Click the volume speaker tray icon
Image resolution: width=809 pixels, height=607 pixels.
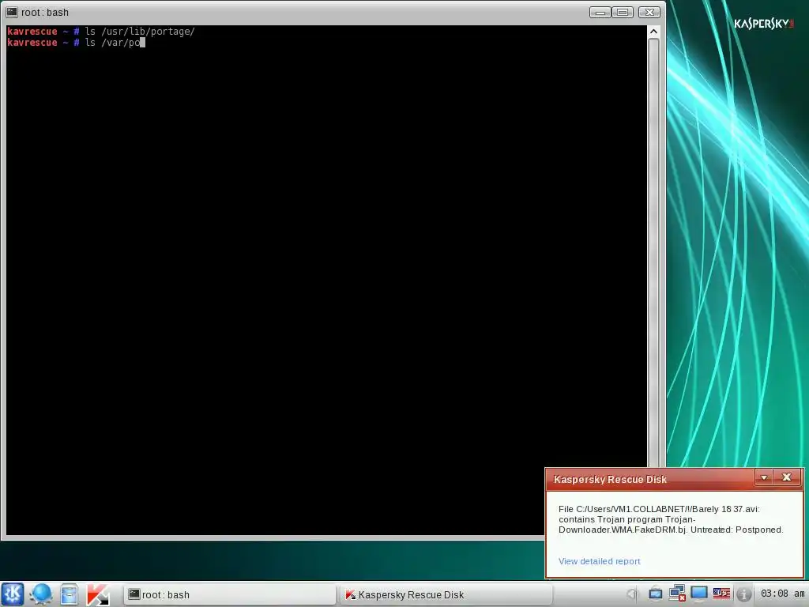[633, 594]
